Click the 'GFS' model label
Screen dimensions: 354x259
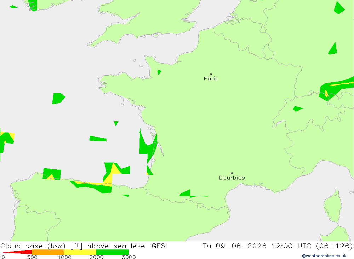pos(159,246)
